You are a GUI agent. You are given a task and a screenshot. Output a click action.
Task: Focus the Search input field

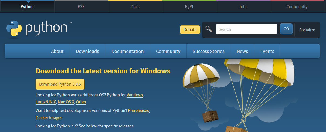[247, 29]
